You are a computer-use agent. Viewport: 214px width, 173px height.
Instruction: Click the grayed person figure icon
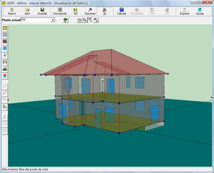point(5,117)
